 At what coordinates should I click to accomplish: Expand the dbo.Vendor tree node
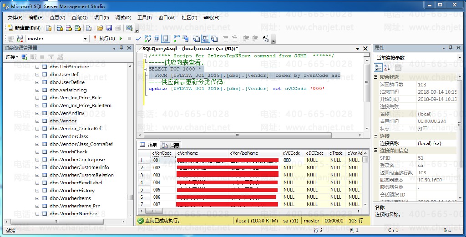37,121
